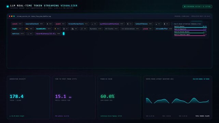
Task: Select the 're-allocation' token chip
Action: tap(130, 29)
